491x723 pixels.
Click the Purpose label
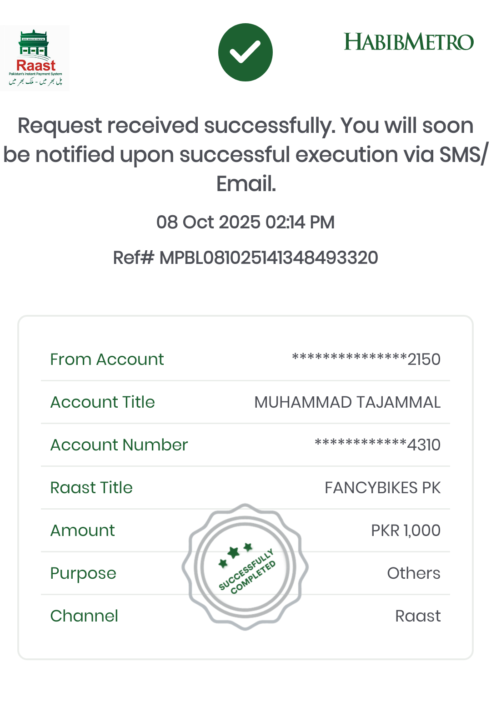[x=83, y=573]
